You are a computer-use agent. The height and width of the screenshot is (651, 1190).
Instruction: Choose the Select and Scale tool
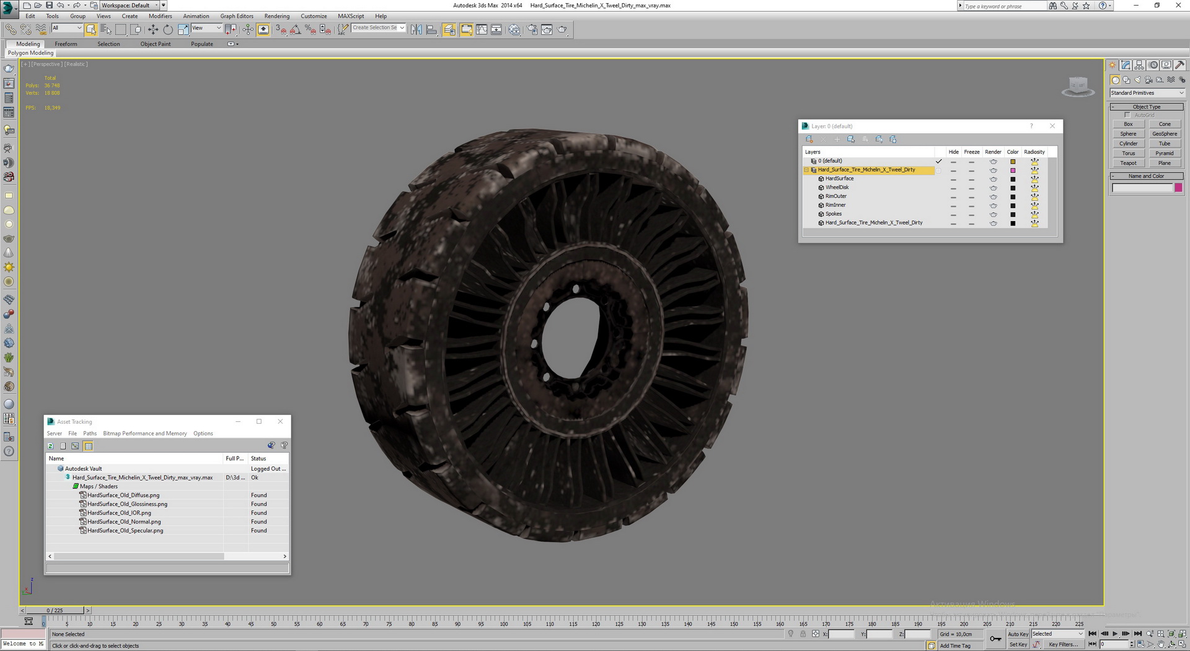(x=183, y=29)
